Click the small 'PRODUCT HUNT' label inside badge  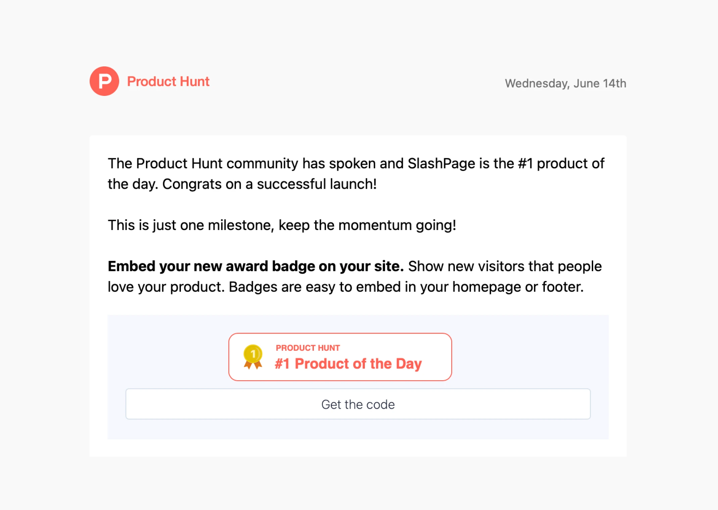307,348
